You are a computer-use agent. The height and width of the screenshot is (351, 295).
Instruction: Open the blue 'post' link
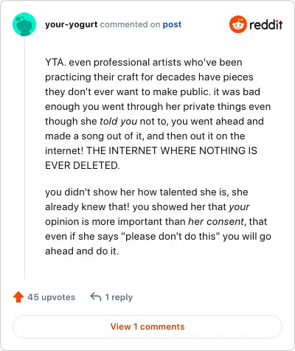[x=172, y=24]
